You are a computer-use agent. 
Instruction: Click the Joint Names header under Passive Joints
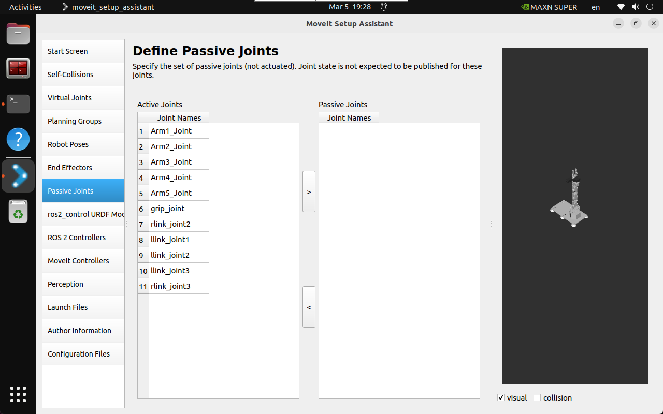349,118
